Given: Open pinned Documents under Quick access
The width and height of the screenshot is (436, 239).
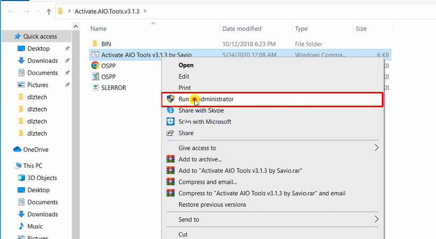Looking at the screenshot, I should 43,73.
